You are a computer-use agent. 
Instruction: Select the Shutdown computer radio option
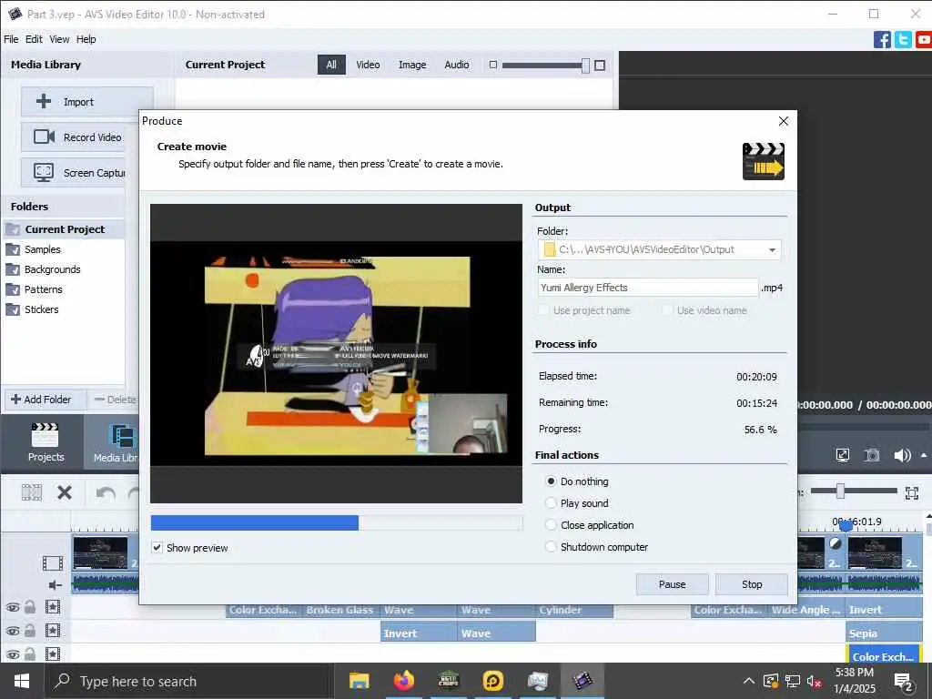tap(551, 546)
